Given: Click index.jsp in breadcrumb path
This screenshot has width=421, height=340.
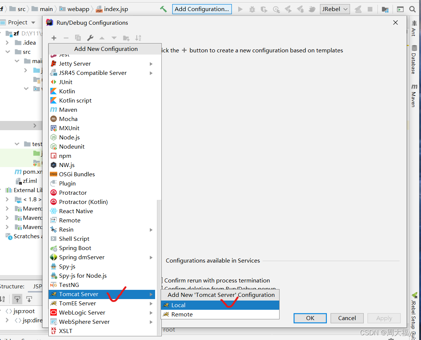Looking at the screenshot, I should 112,9.
